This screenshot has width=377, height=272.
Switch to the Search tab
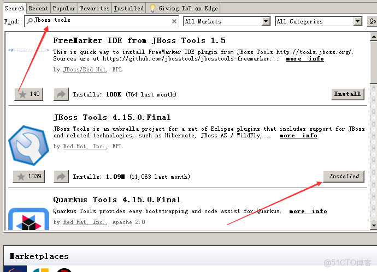coord(14,8)
